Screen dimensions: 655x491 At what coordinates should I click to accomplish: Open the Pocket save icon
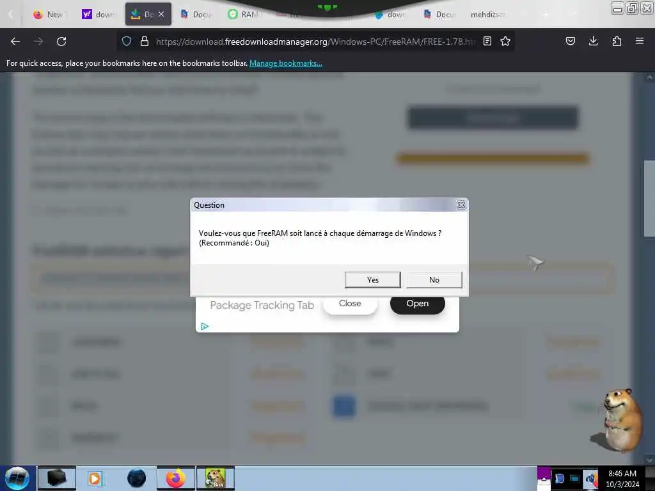coord(570,41)
